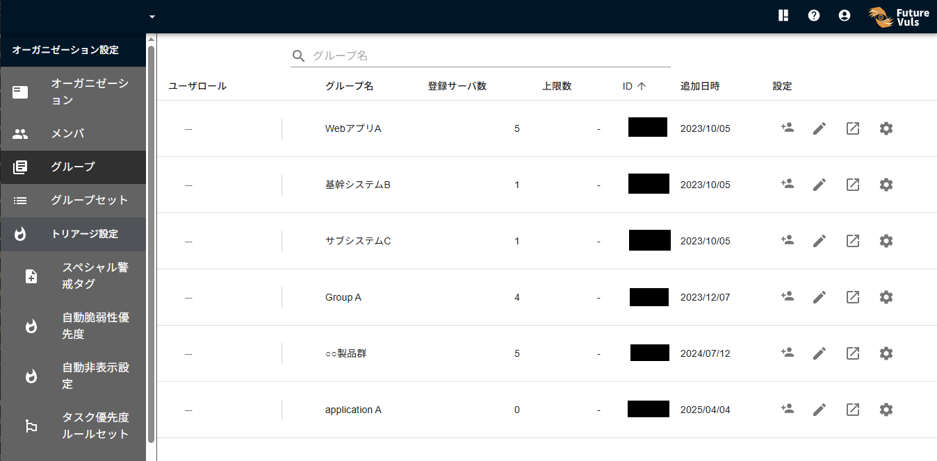Sort table by 追加日時 column header
Image resolution: width=937 pixels, height=461 pixels.
699,86
